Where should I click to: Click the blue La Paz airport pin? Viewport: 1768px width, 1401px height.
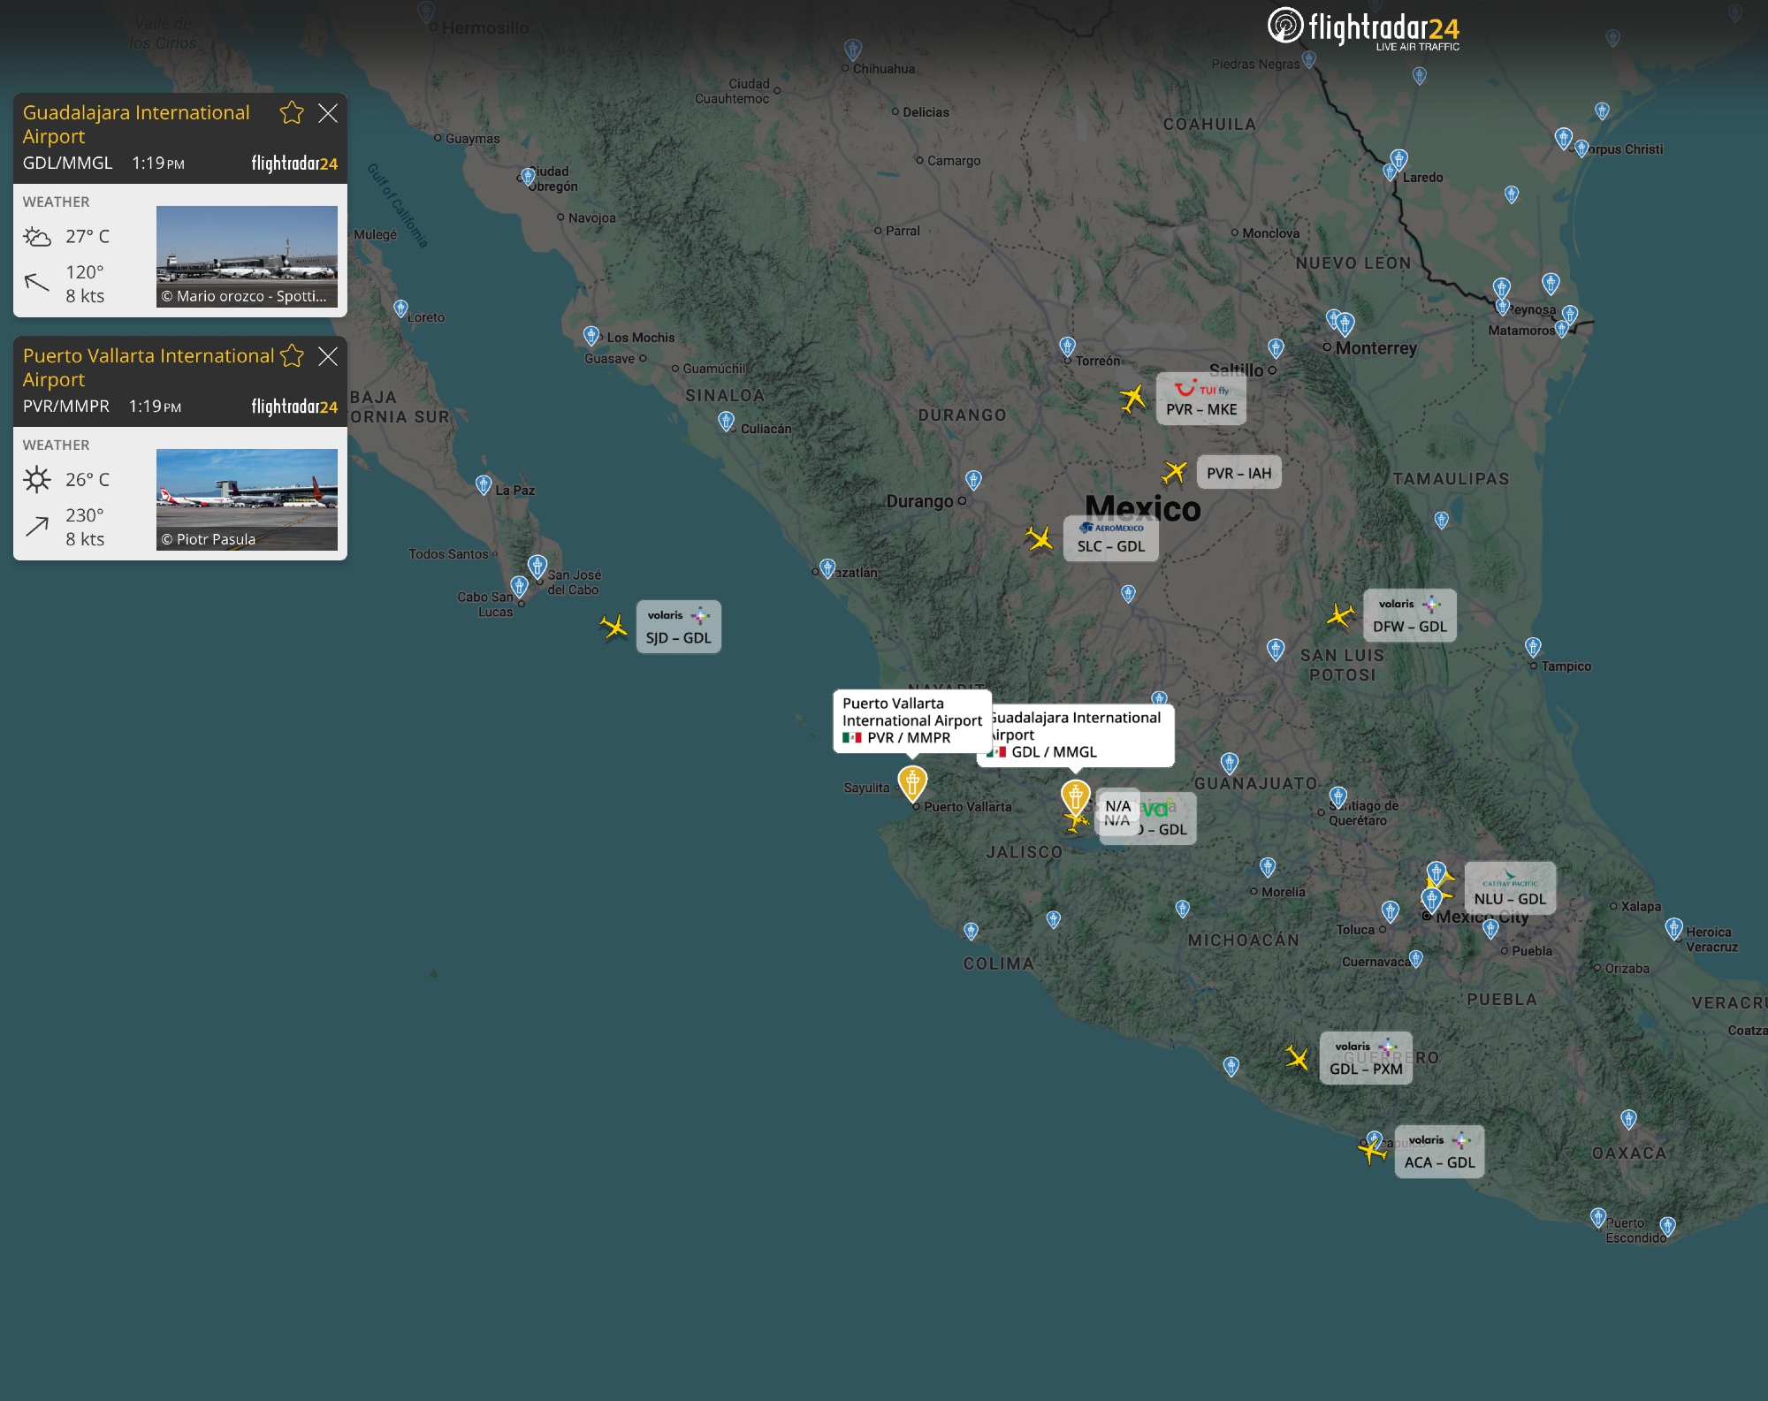coord(484,484)
